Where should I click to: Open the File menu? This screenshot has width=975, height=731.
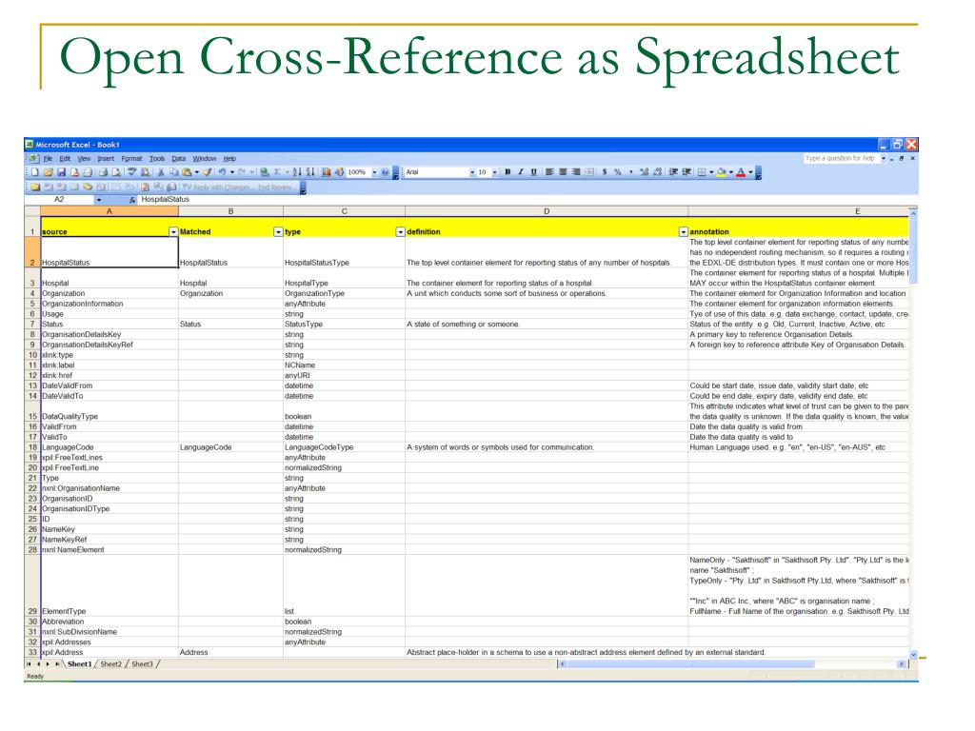pyautogui.click(x=48, y=159)
